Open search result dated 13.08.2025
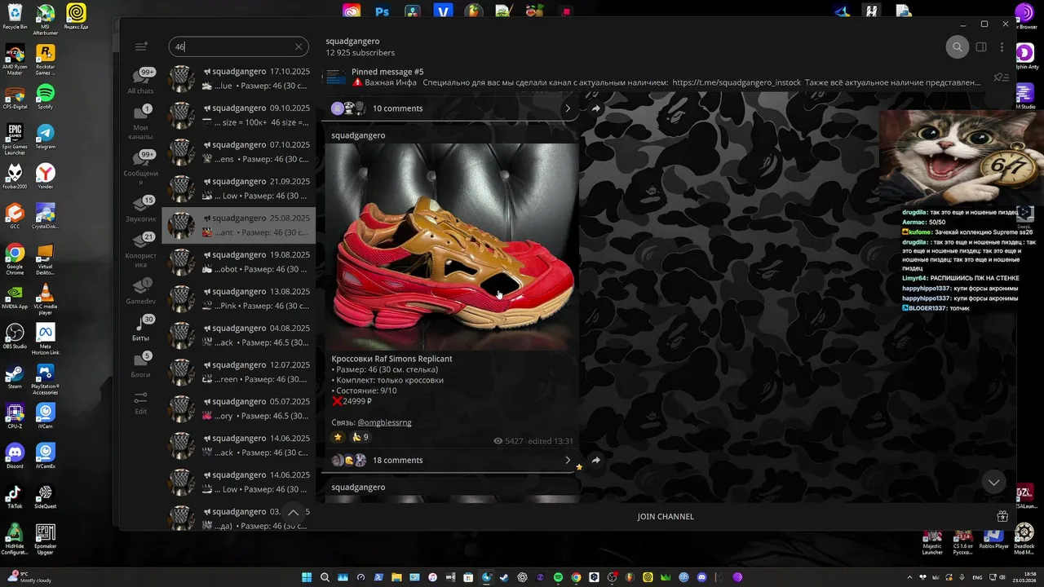The image size is (1044, 587). pos(239,298)
